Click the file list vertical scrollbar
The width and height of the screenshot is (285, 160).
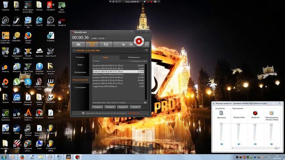coord(146,82)
